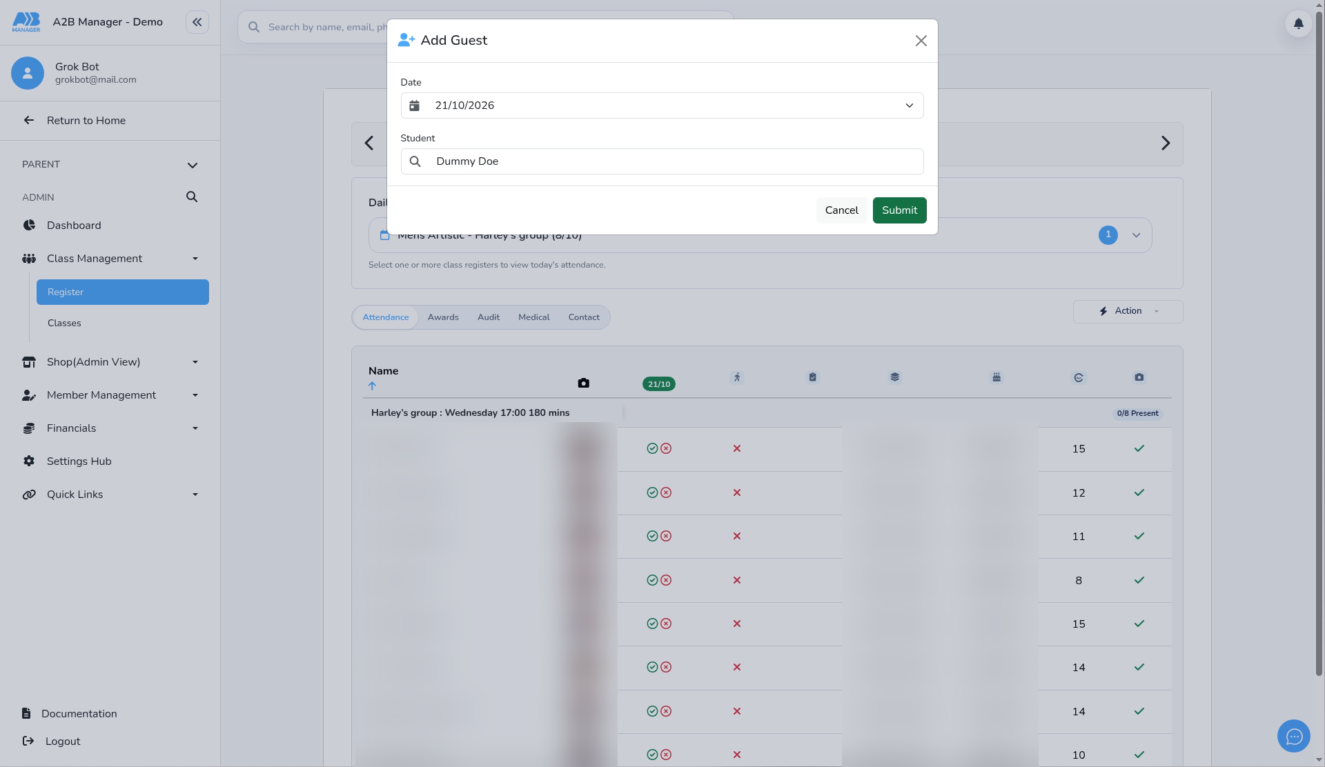
Task: Switch to the Awards tab
Action: click(x=443, y=317)
